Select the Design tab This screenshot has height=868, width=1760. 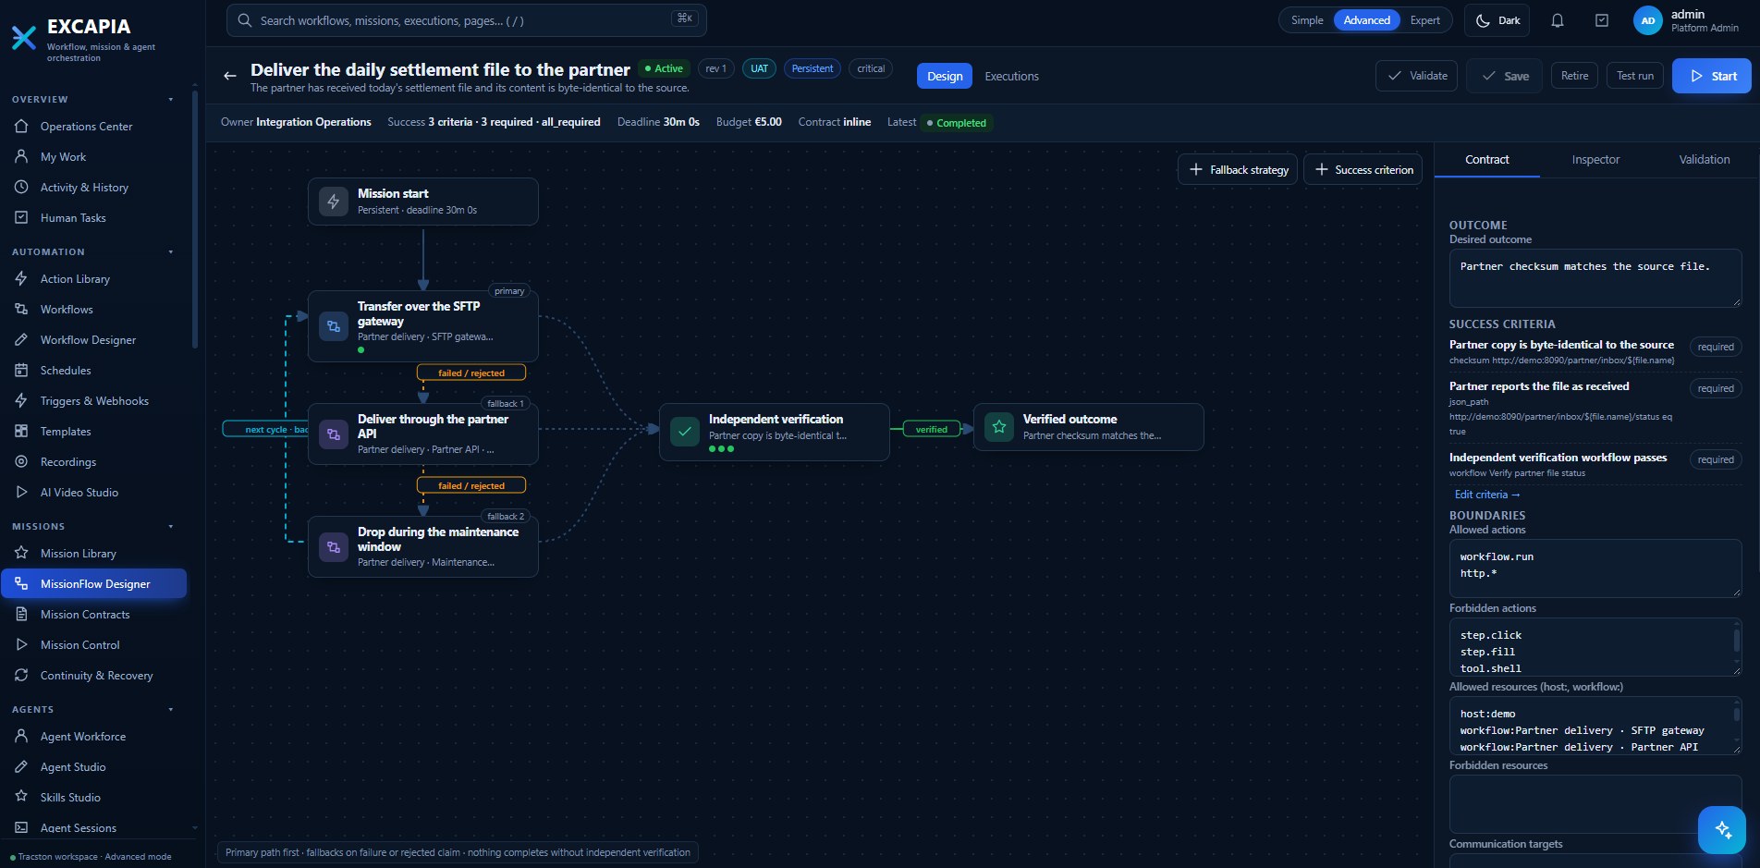click(x=945, y=76)
